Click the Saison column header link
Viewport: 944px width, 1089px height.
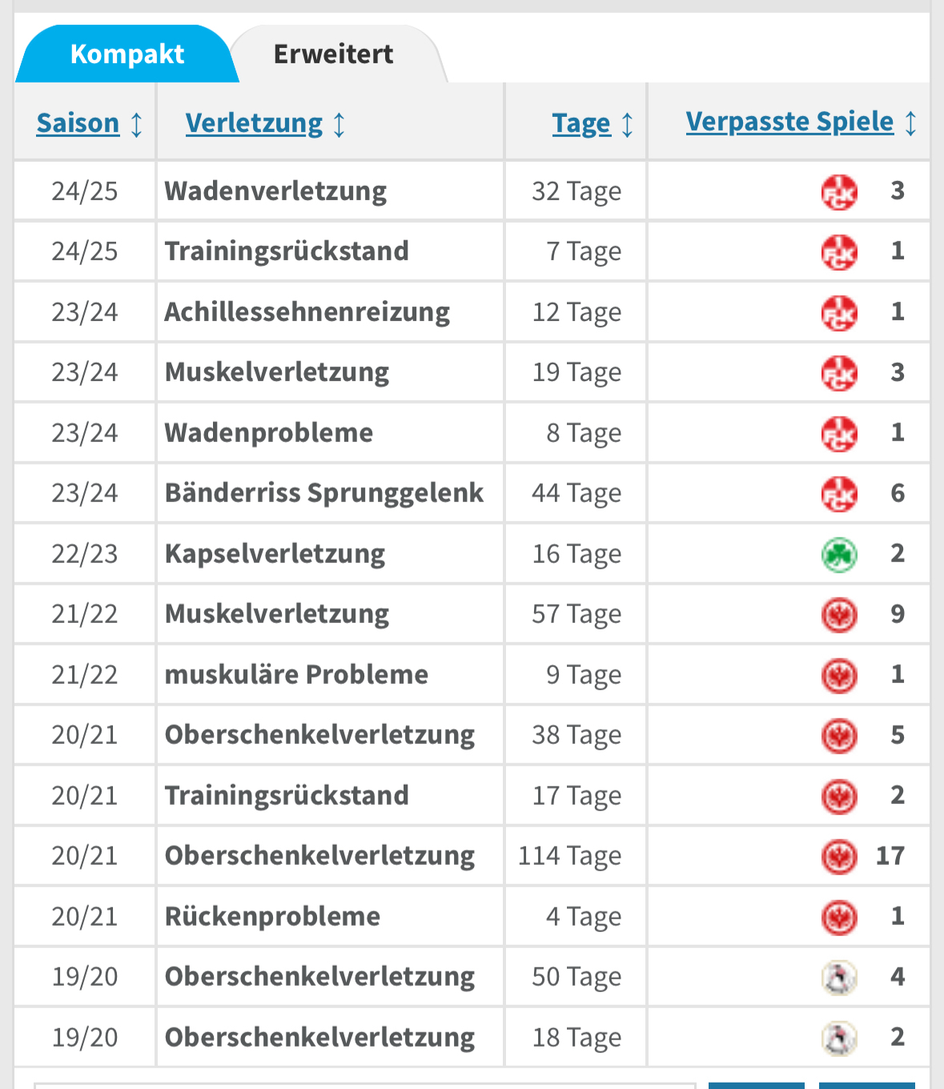pos(78,123)
